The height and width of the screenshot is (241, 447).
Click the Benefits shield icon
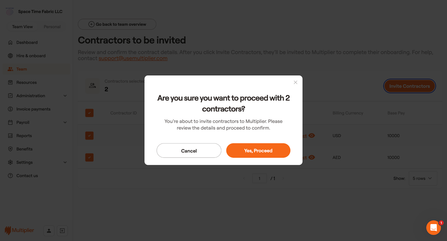tap(10, 149)
